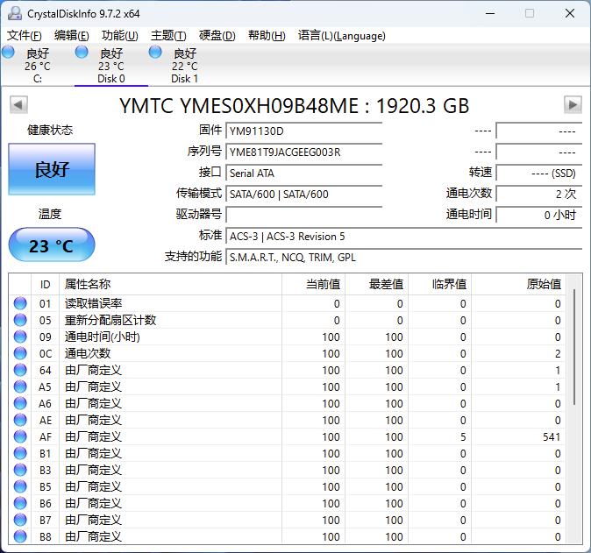The width and height of the screenshot is (591, 553).
Task: Select the 重新分配扇区计数 attribute row
Action: coord(110,321)
